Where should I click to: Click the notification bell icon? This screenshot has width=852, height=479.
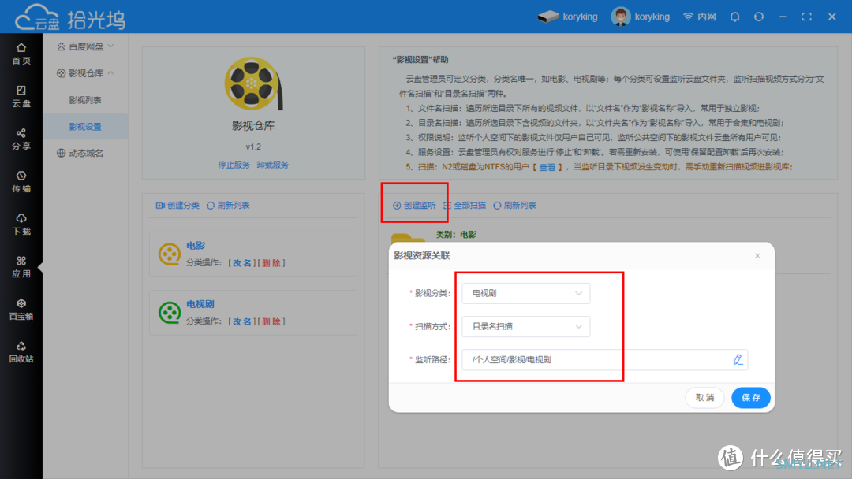pyautogui.click(x=735, y=17)
